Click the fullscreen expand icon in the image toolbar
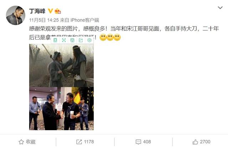This screenshot has width=228, height=148. click(x=64, y=40)
